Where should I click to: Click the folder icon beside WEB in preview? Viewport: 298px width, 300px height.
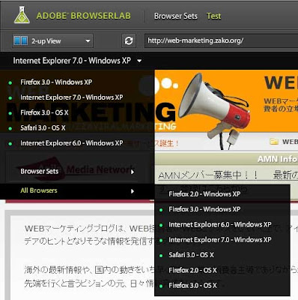pyautogui.click(x=274, y=142)
